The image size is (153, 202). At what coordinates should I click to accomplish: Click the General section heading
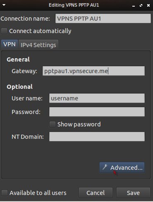coord(18,59)
